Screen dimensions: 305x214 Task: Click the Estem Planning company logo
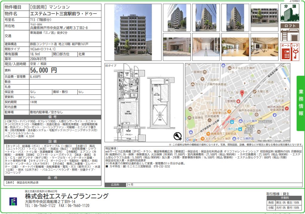[x=13, y=201]
